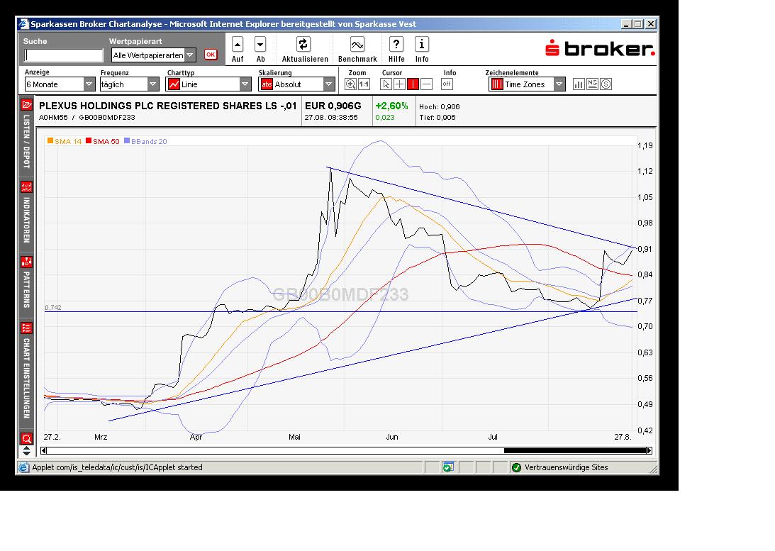Click the Applet started status bar text

click(117, 467)
